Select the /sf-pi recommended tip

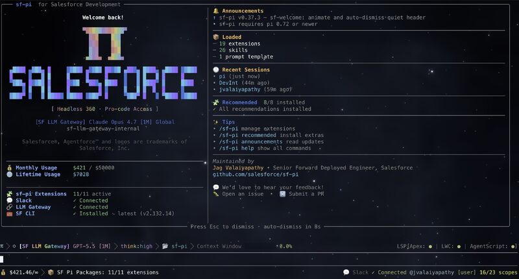[x=271, y=135]
